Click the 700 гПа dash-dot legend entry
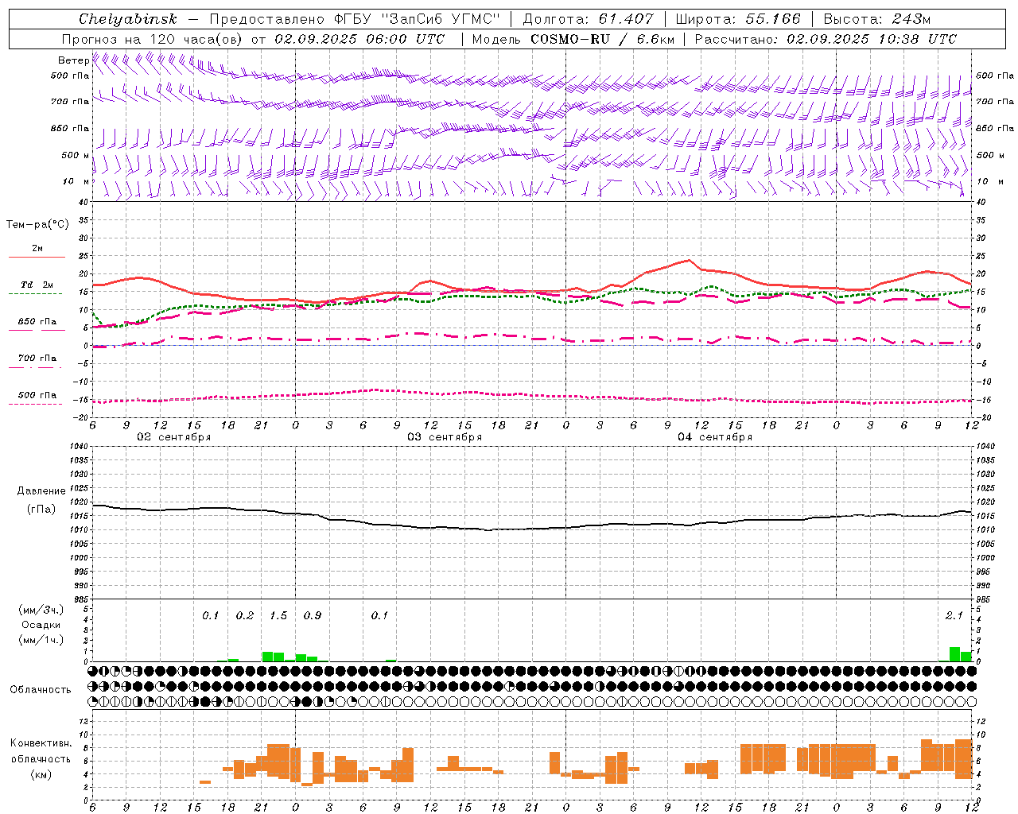1018x814 pixels. coord(37,359)
